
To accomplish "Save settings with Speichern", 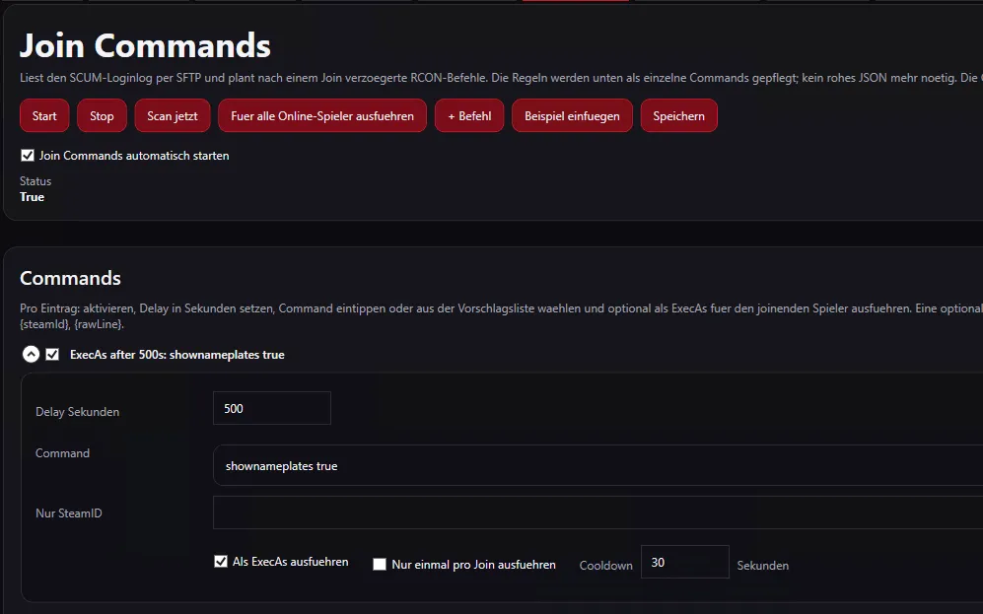I will pos(679,116).
